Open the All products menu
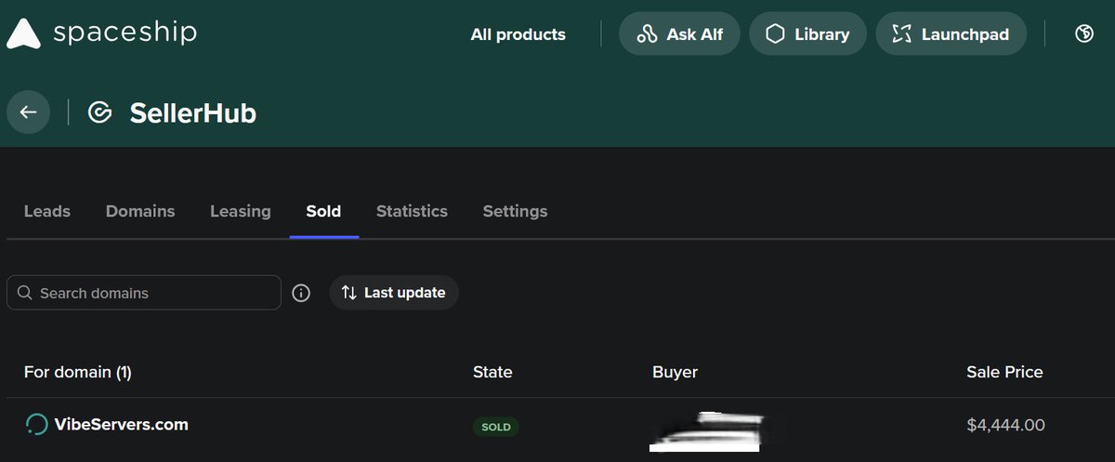Image resolution: width=1115 pixels, height=462 pixels. [518, 34]
